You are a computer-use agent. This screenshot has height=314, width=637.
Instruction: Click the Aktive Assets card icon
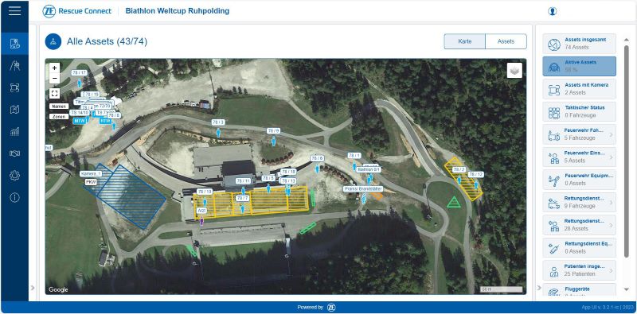point(554,67)
